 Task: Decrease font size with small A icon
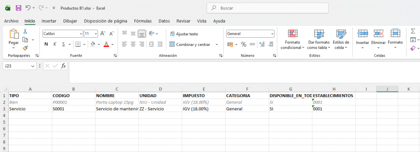(x=112, y=34)
